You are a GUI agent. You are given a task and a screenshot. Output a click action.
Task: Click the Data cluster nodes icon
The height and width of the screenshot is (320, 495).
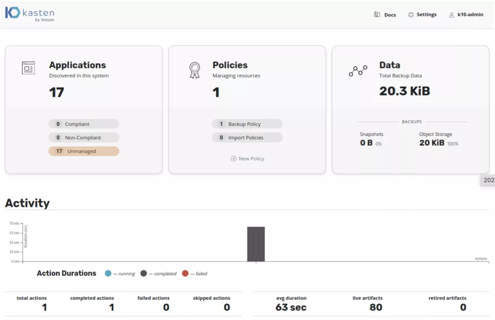click(x=357, y=70)
